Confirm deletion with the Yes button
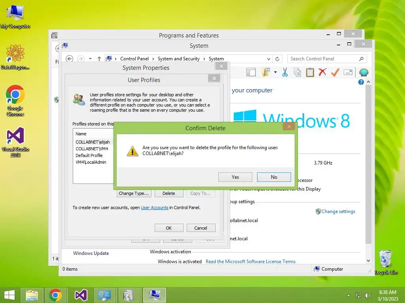405x303 pixels. pyautogui.click(x=235, y=177)
